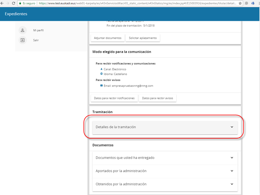The height and width of the screenshot is (195, 260).
Task: Open Datos para recibir notificaciones
Action: pos(114,98)
